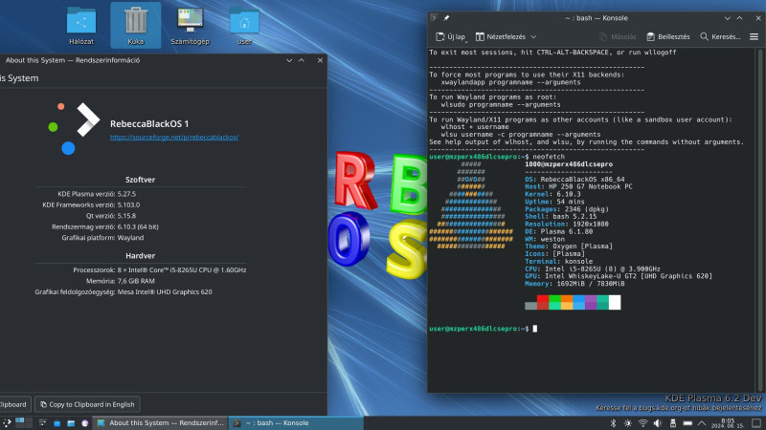This screenshot has width=766, height=430.
Task: Open the sourceforge rebeccablackos link
Action: 174,138
